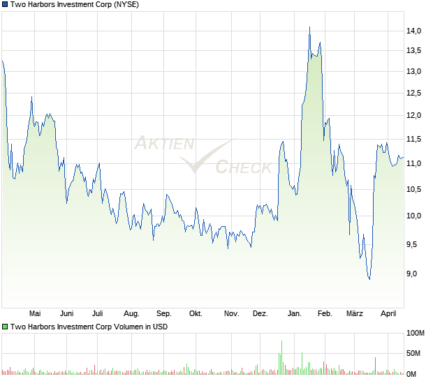
Task: Select the chart title 'Two Harbors Investment Corp (NYSE)'
Action: click(x=75, y=4)
